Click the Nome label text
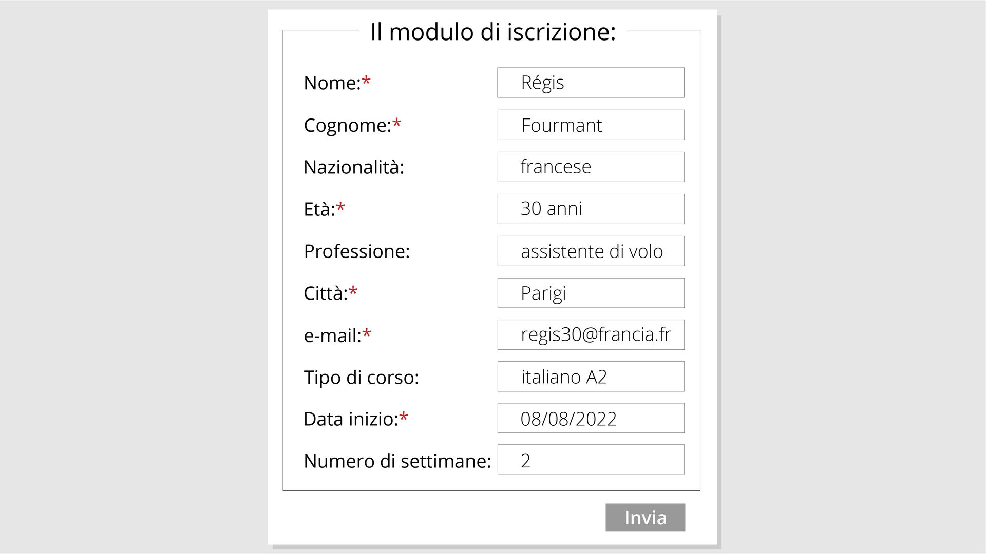986x554 pixels. point(332,83)
